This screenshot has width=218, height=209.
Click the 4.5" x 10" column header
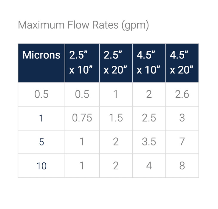[149, 63]
